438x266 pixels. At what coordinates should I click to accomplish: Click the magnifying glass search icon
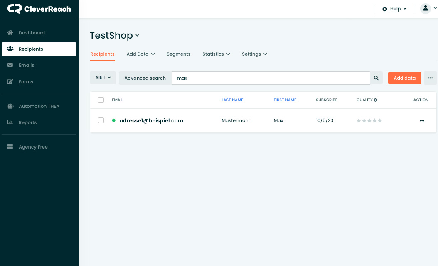[376, 78]
